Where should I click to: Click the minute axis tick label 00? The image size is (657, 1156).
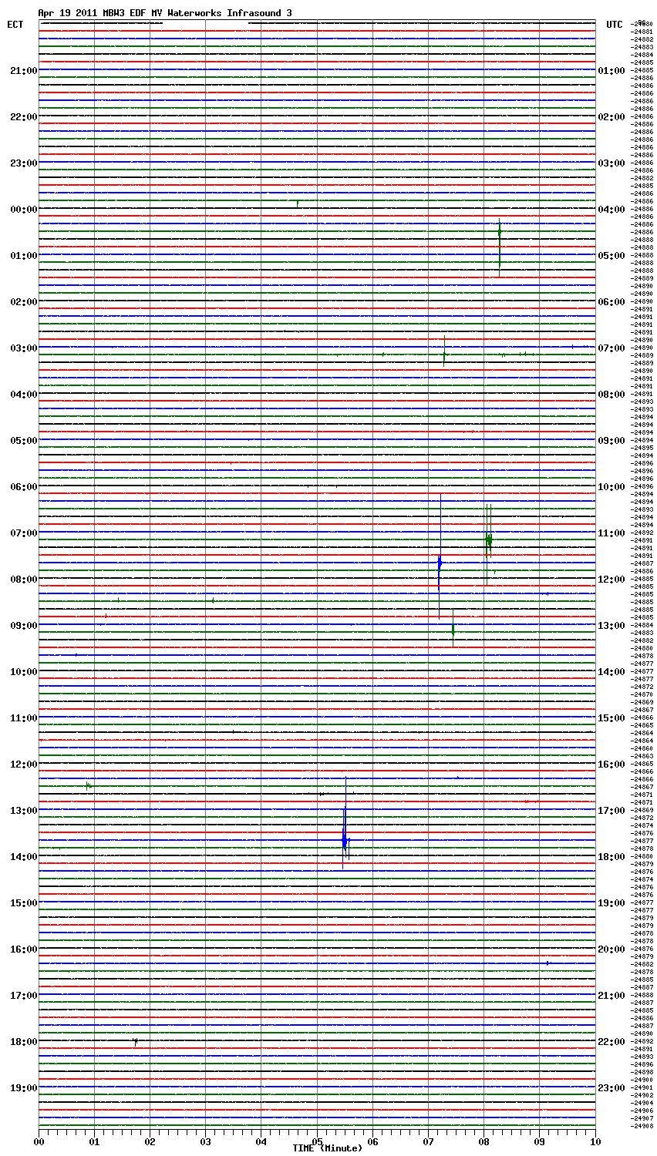[39, 1141]
